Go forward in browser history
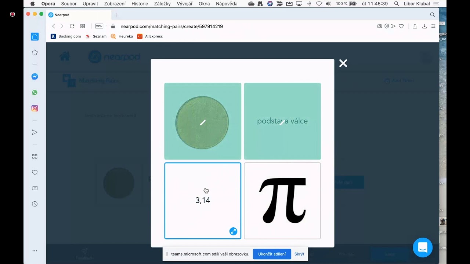Image resolution: width=470 pixels, height=264 pixels. (62, 26)
